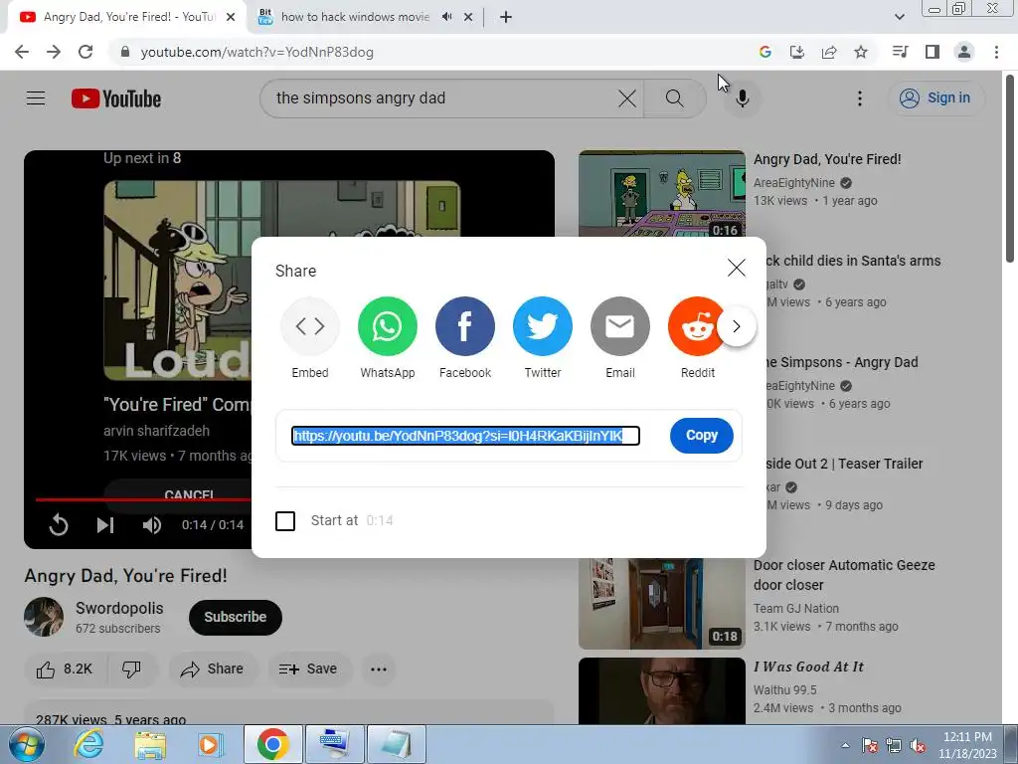
Task: Open Windows Media Player taskbar icon
Action: [209, 744]
